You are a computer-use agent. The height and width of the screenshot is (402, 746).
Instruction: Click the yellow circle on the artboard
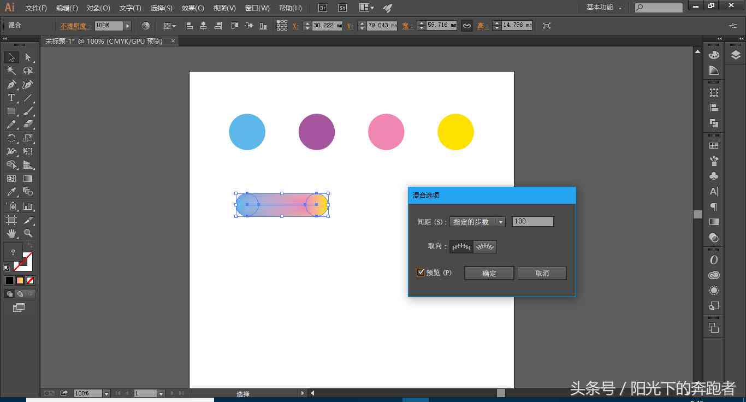pyautogui.click(x=455, y=132)
